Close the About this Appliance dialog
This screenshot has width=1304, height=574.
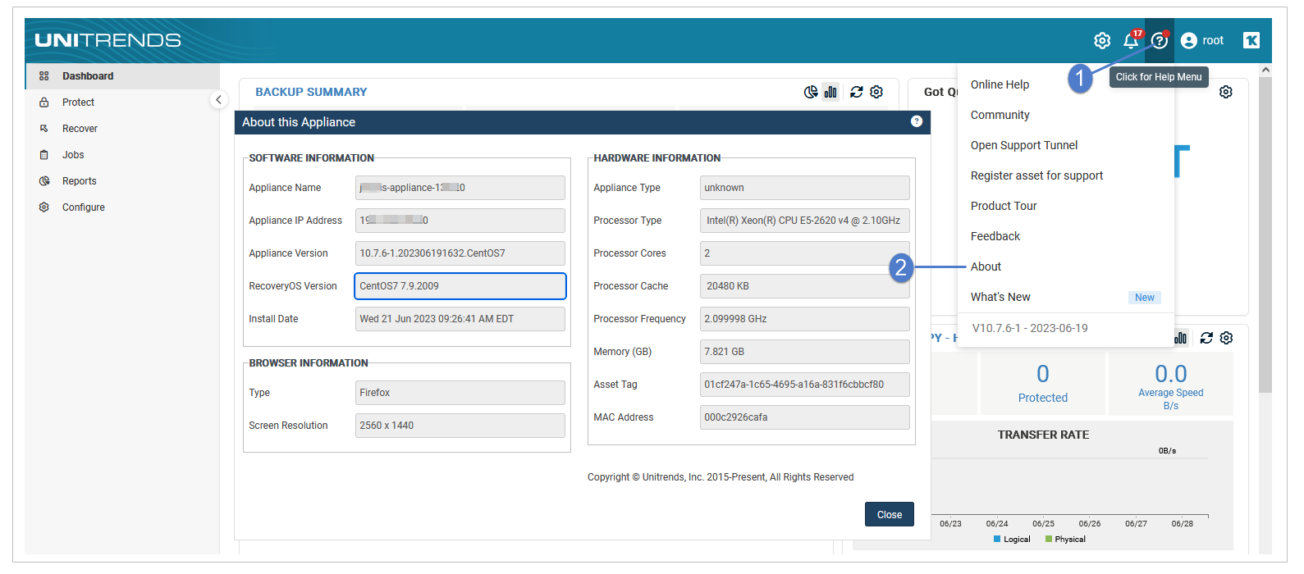[x=889, y=514]
